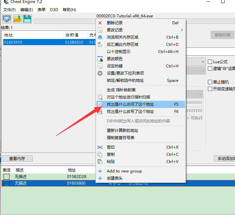Click the open file folder icon
The width and height of the screenshot is (235, 215).
point(18,19)
